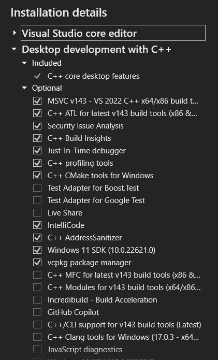Check the GitHub Copilot option
This screenshot has height=360, width=218.
(37, 312)
